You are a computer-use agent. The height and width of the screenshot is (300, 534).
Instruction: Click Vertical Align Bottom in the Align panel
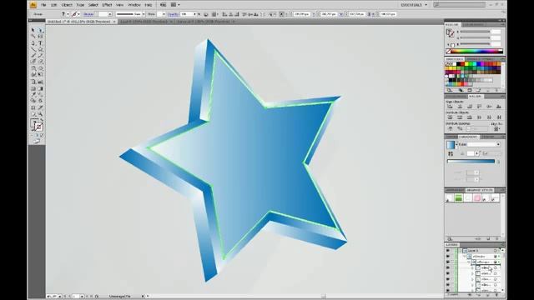(499, 107)
